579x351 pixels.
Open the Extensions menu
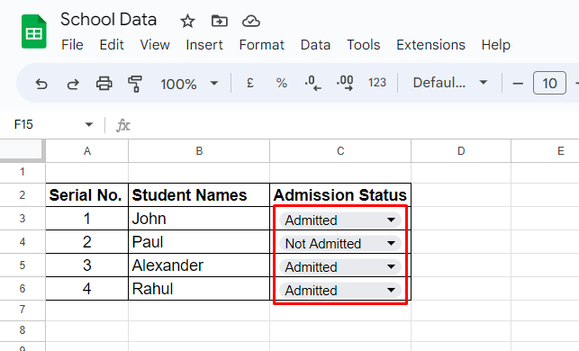pos(430,45)
